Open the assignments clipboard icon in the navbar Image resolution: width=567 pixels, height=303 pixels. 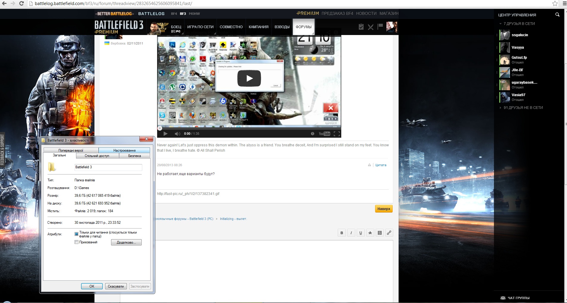tap(361, 27)
